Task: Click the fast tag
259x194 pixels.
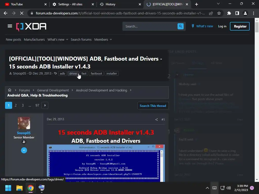Action: click(x=84, y=74)
